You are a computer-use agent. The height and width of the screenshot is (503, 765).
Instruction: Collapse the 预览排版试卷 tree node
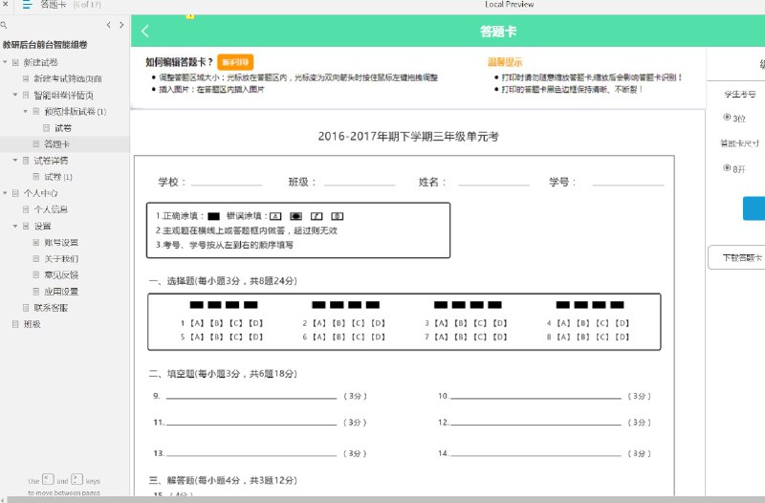coord(26,111)
